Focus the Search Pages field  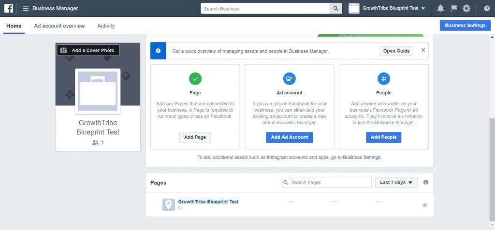326,182
